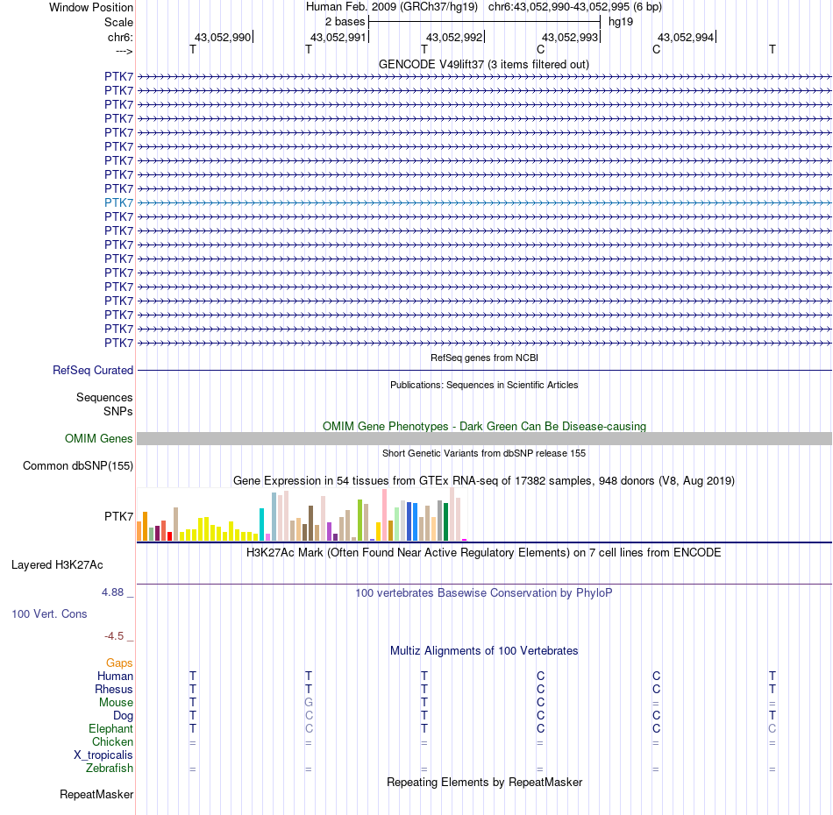833x815 pixels.
Task: Click the '-4.5' conservation lower scale value
Action: [x=114, y=636]
